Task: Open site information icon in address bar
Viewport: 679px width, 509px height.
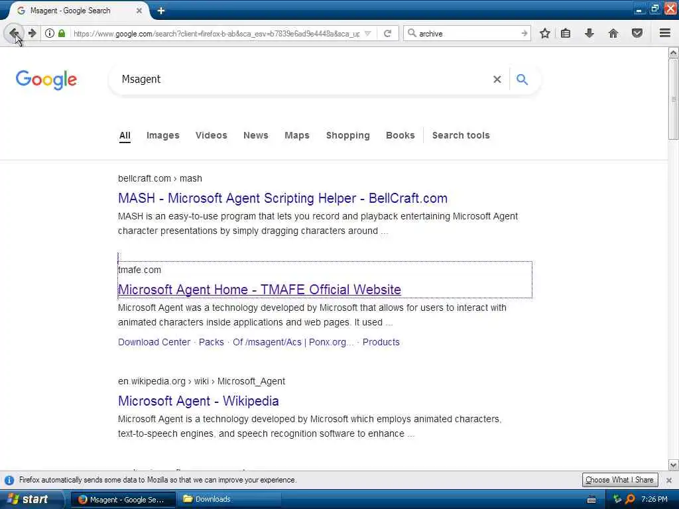Action: (50, 33)
